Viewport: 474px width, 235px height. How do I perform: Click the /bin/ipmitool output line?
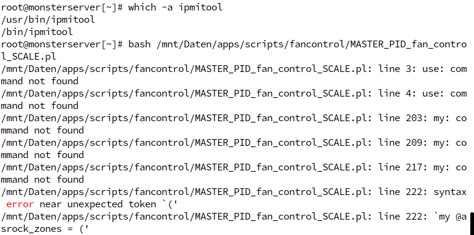(37, 32)
